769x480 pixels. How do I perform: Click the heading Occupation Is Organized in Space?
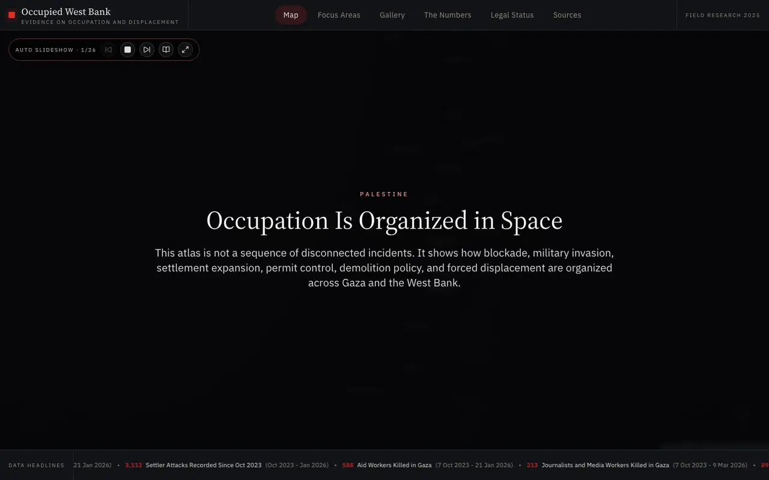384,220
